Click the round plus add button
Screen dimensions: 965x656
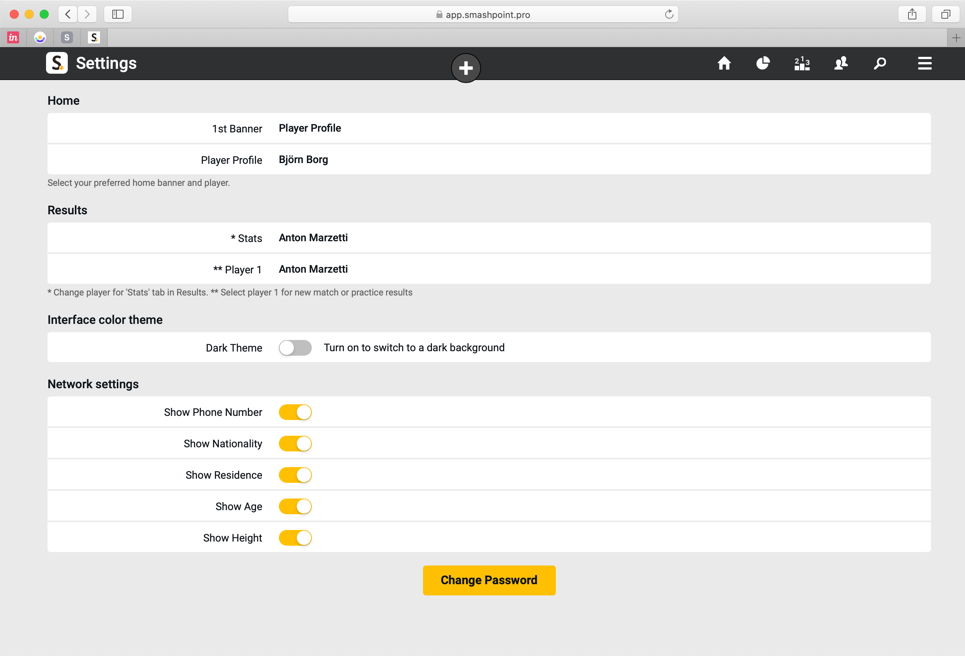pyautogui.click(x=466, y=68)
